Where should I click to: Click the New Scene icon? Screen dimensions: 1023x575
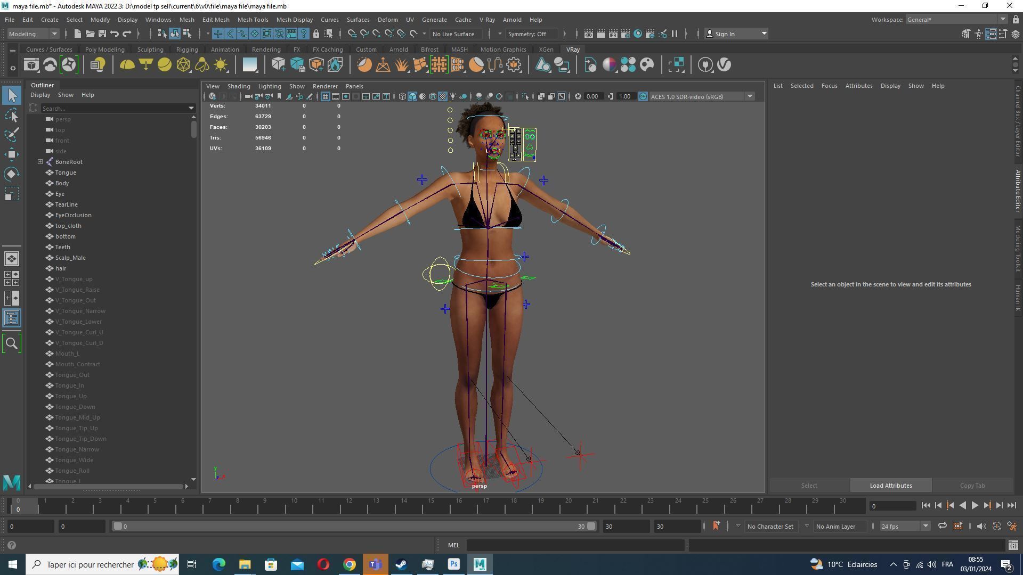[77, 34]
